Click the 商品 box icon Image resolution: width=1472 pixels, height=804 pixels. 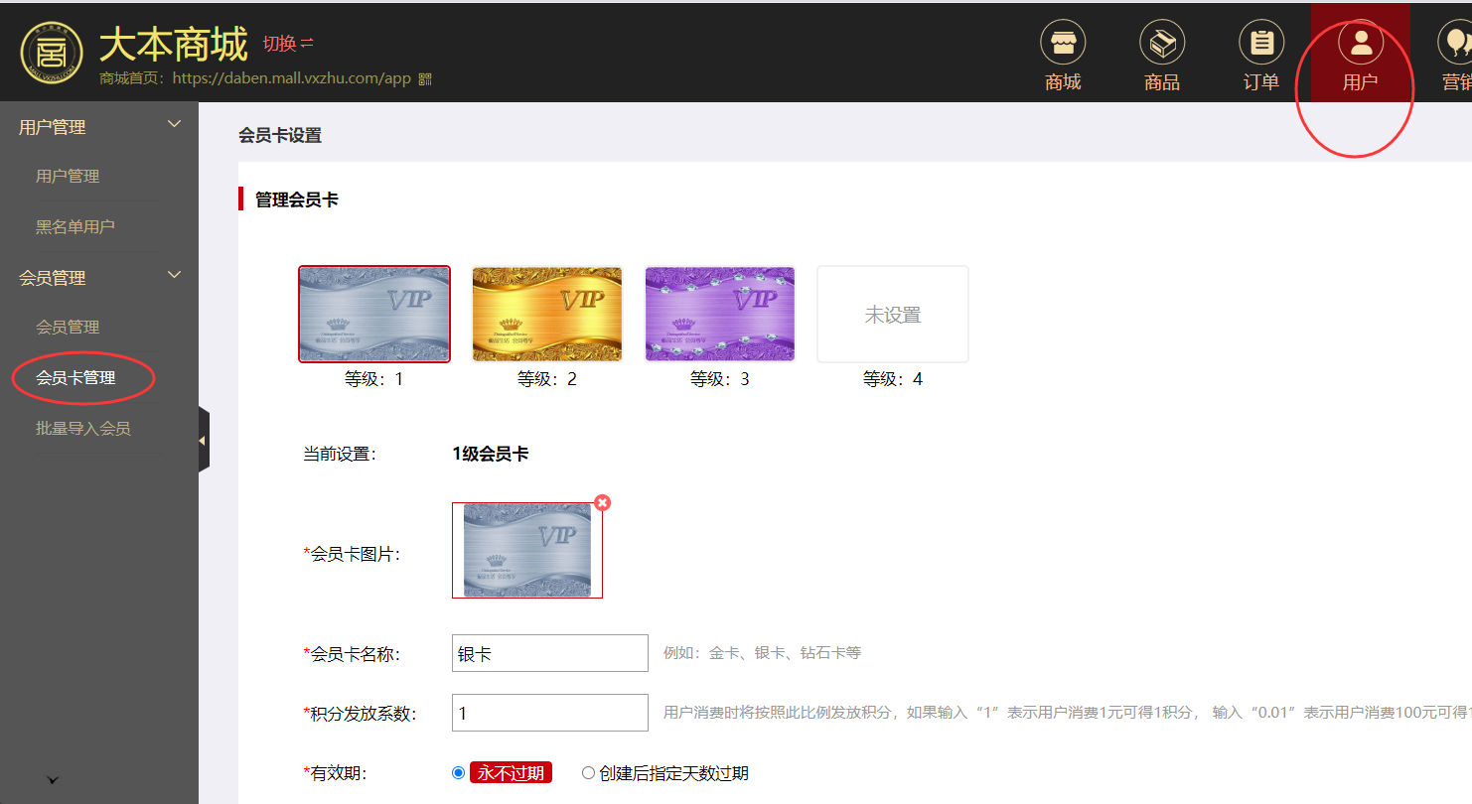(x=1161, y=45)
